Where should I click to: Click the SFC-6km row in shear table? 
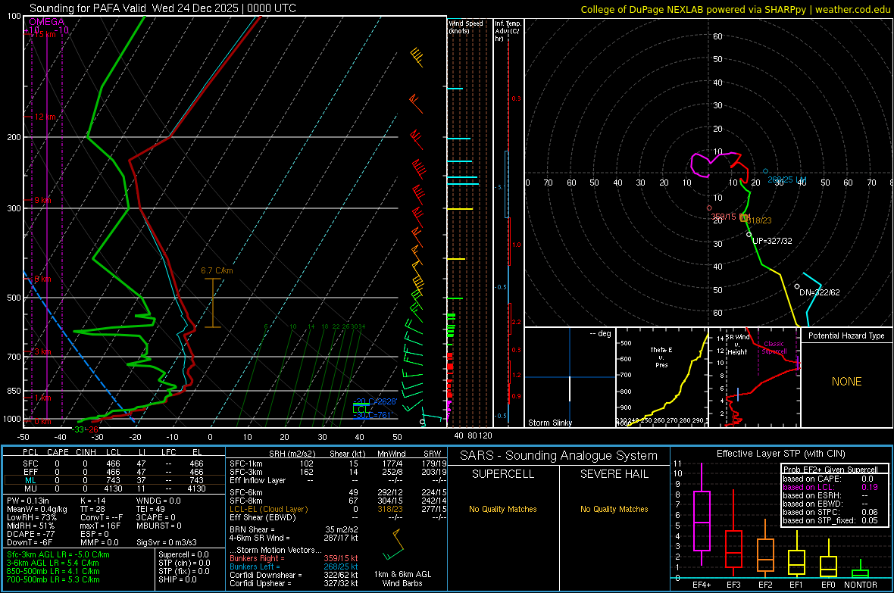click(x=338, y=492)
